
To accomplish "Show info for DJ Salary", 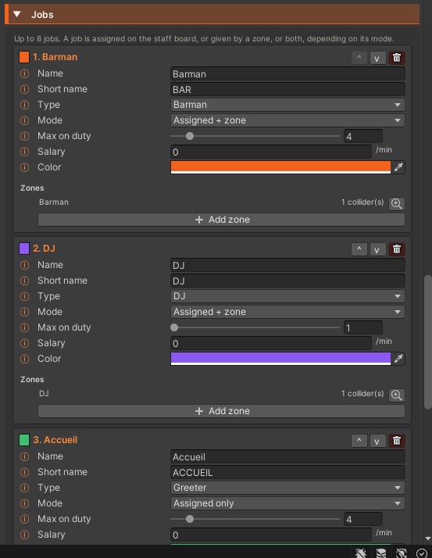I will pyautogui.click(x=24, y=343).
